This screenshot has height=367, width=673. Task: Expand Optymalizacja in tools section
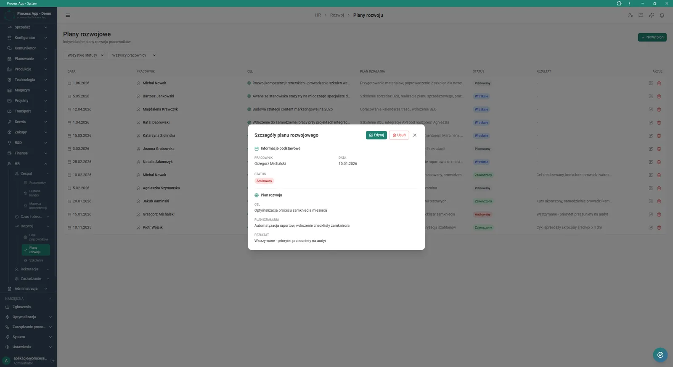pyautogui.click(x=27, y=317)
